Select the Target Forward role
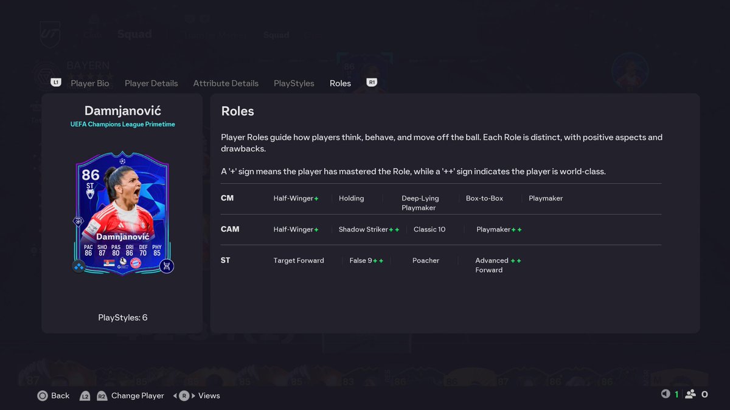 pyautogui.click(x=299, y=261)
